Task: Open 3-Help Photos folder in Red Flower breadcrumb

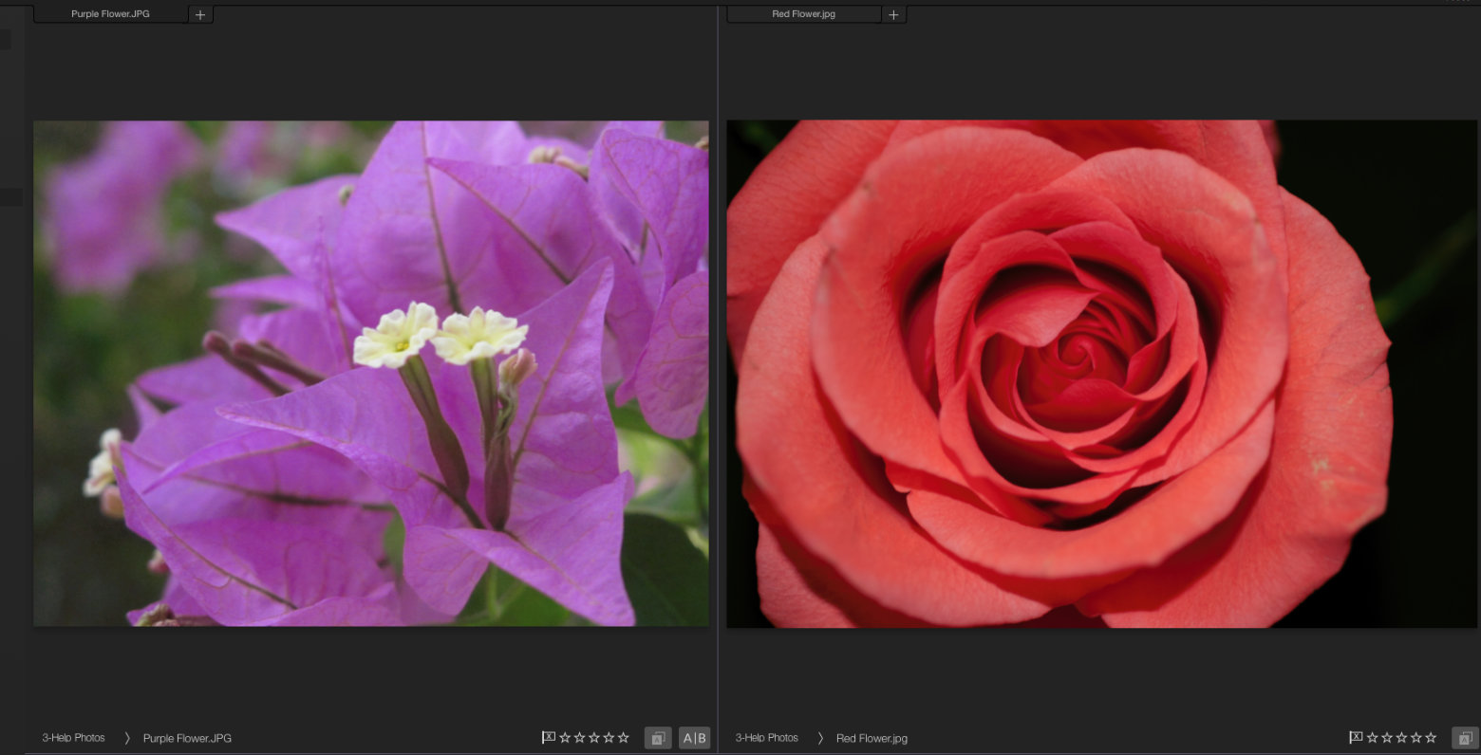Action: [767, 738]
